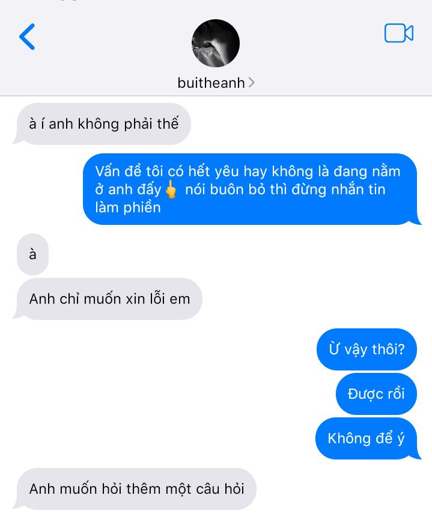The width and height of the screenshot is (432, 513).
Task: Tap "không phải thế" text in first bubble
Action: (x=128, y=124)
